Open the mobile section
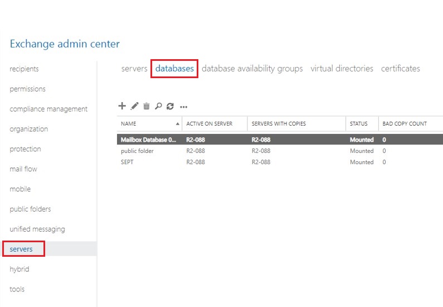The height and width of the screenshot is (307, 443). [20, 189]
